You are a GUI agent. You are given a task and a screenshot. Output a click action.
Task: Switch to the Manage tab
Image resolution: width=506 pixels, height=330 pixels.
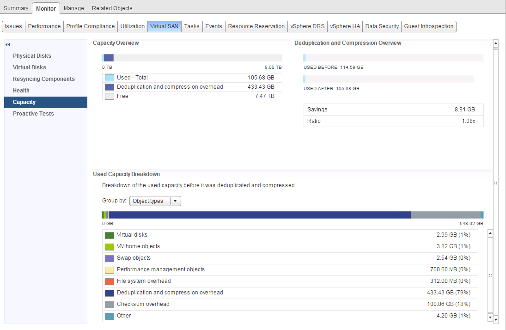(x=73, y=8)
